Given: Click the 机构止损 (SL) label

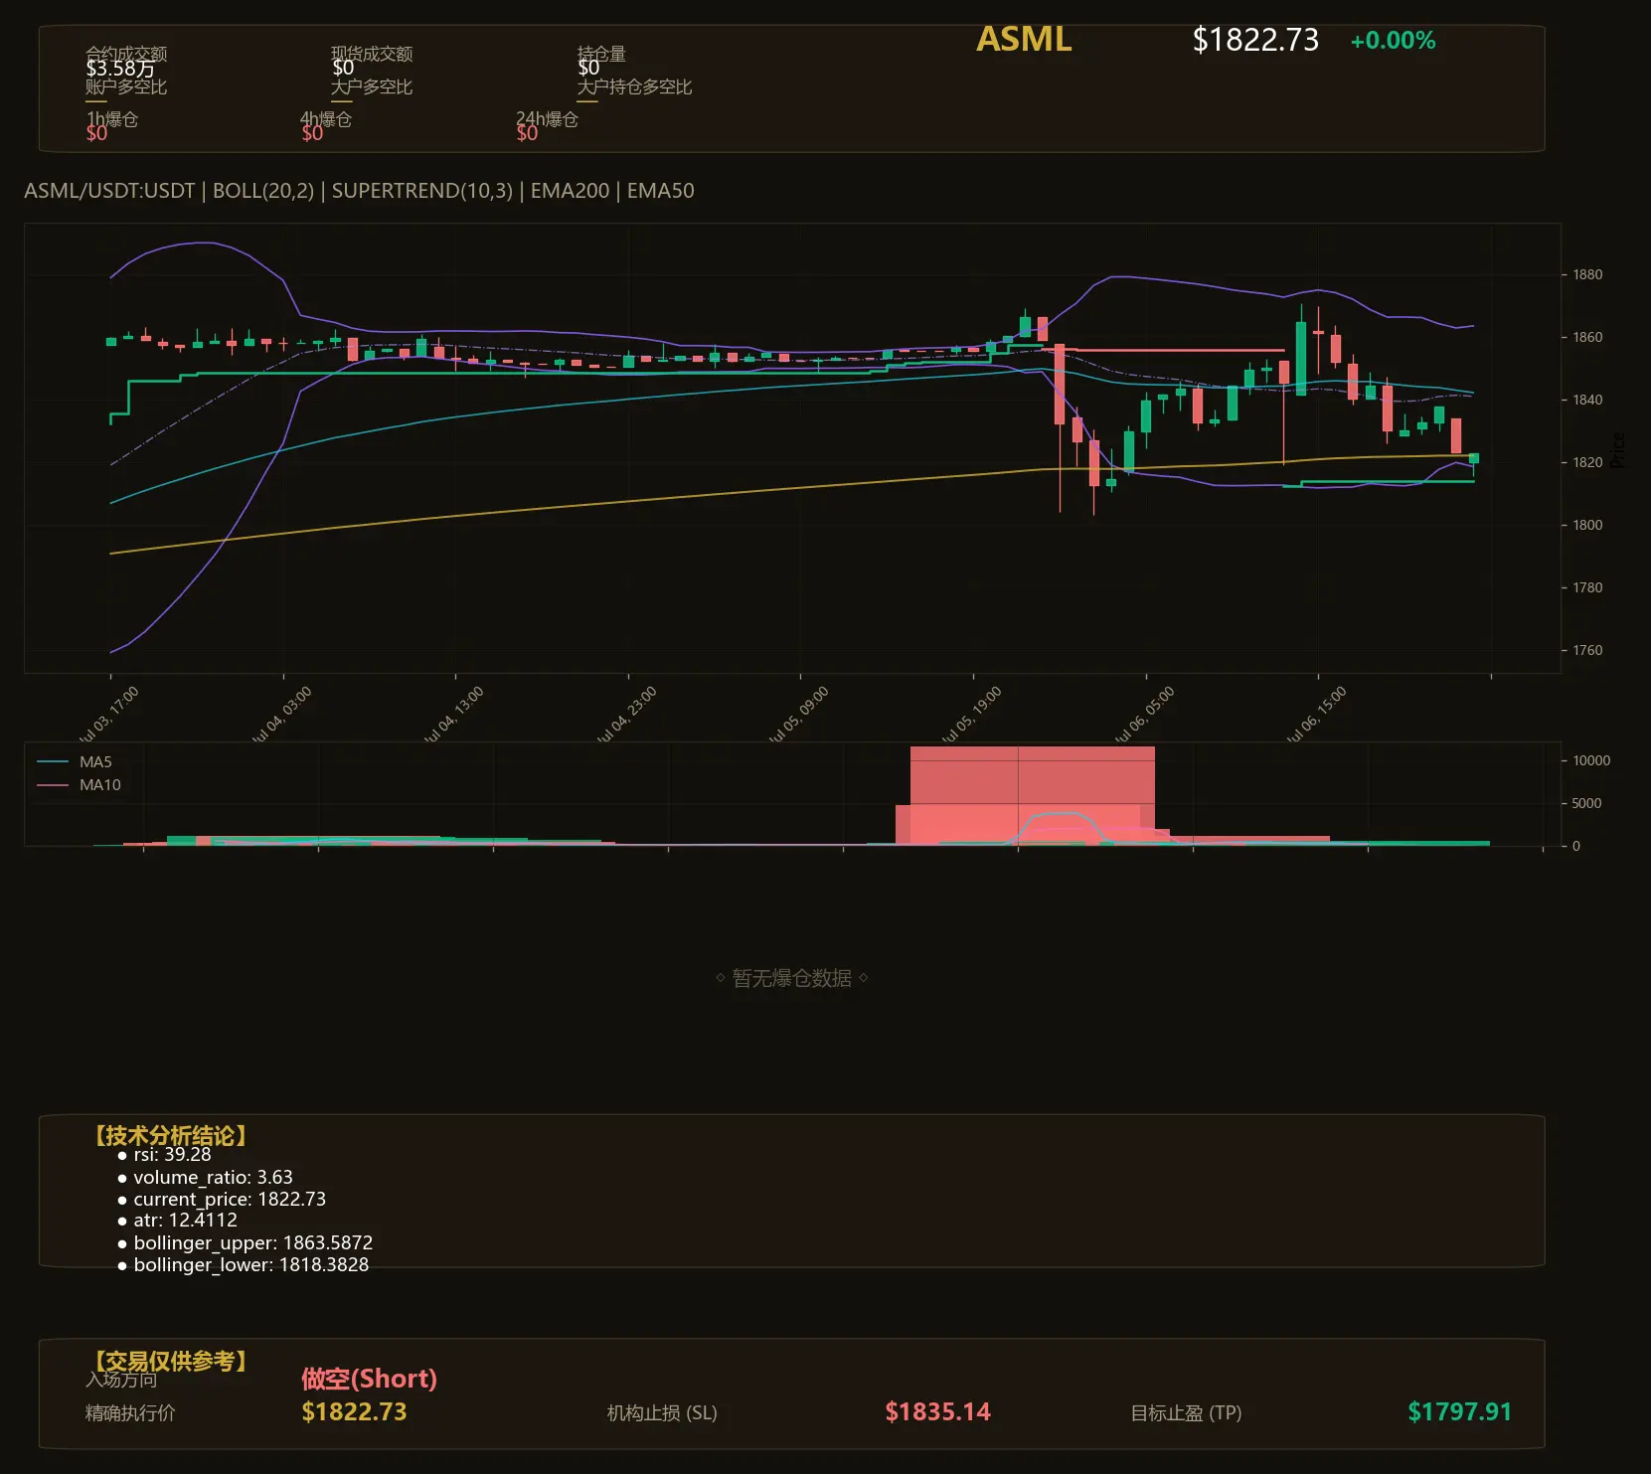Looking at the screenshot, I should coord(662,1412).
